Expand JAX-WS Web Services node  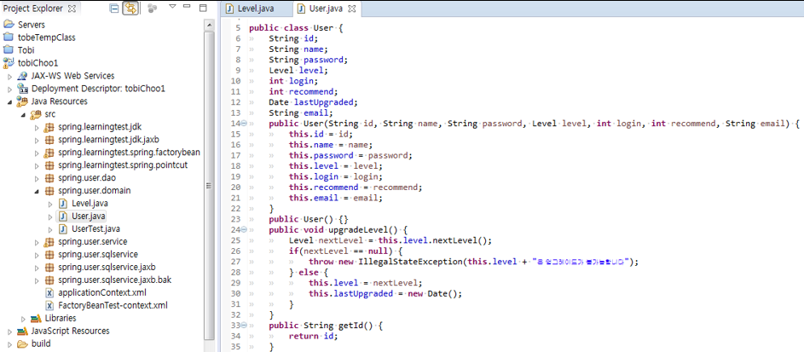pyautogui.click(x=9, y=76)
